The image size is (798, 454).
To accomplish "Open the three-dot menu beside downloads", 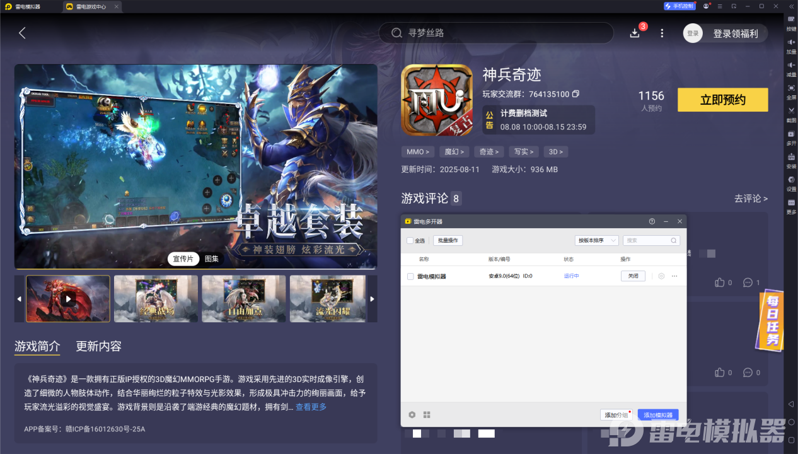I will [662, 33].
